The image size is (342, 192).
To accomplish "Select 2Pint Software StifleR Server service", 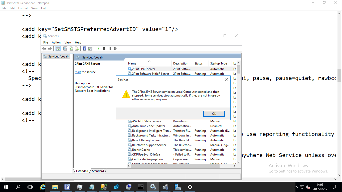I will 182,74.
